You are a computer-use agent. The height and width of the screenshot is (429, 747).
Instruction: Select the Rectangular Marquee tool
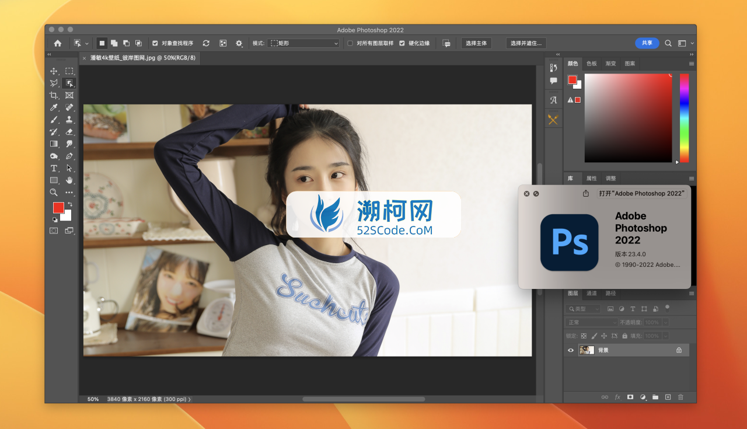coord(69,71)
